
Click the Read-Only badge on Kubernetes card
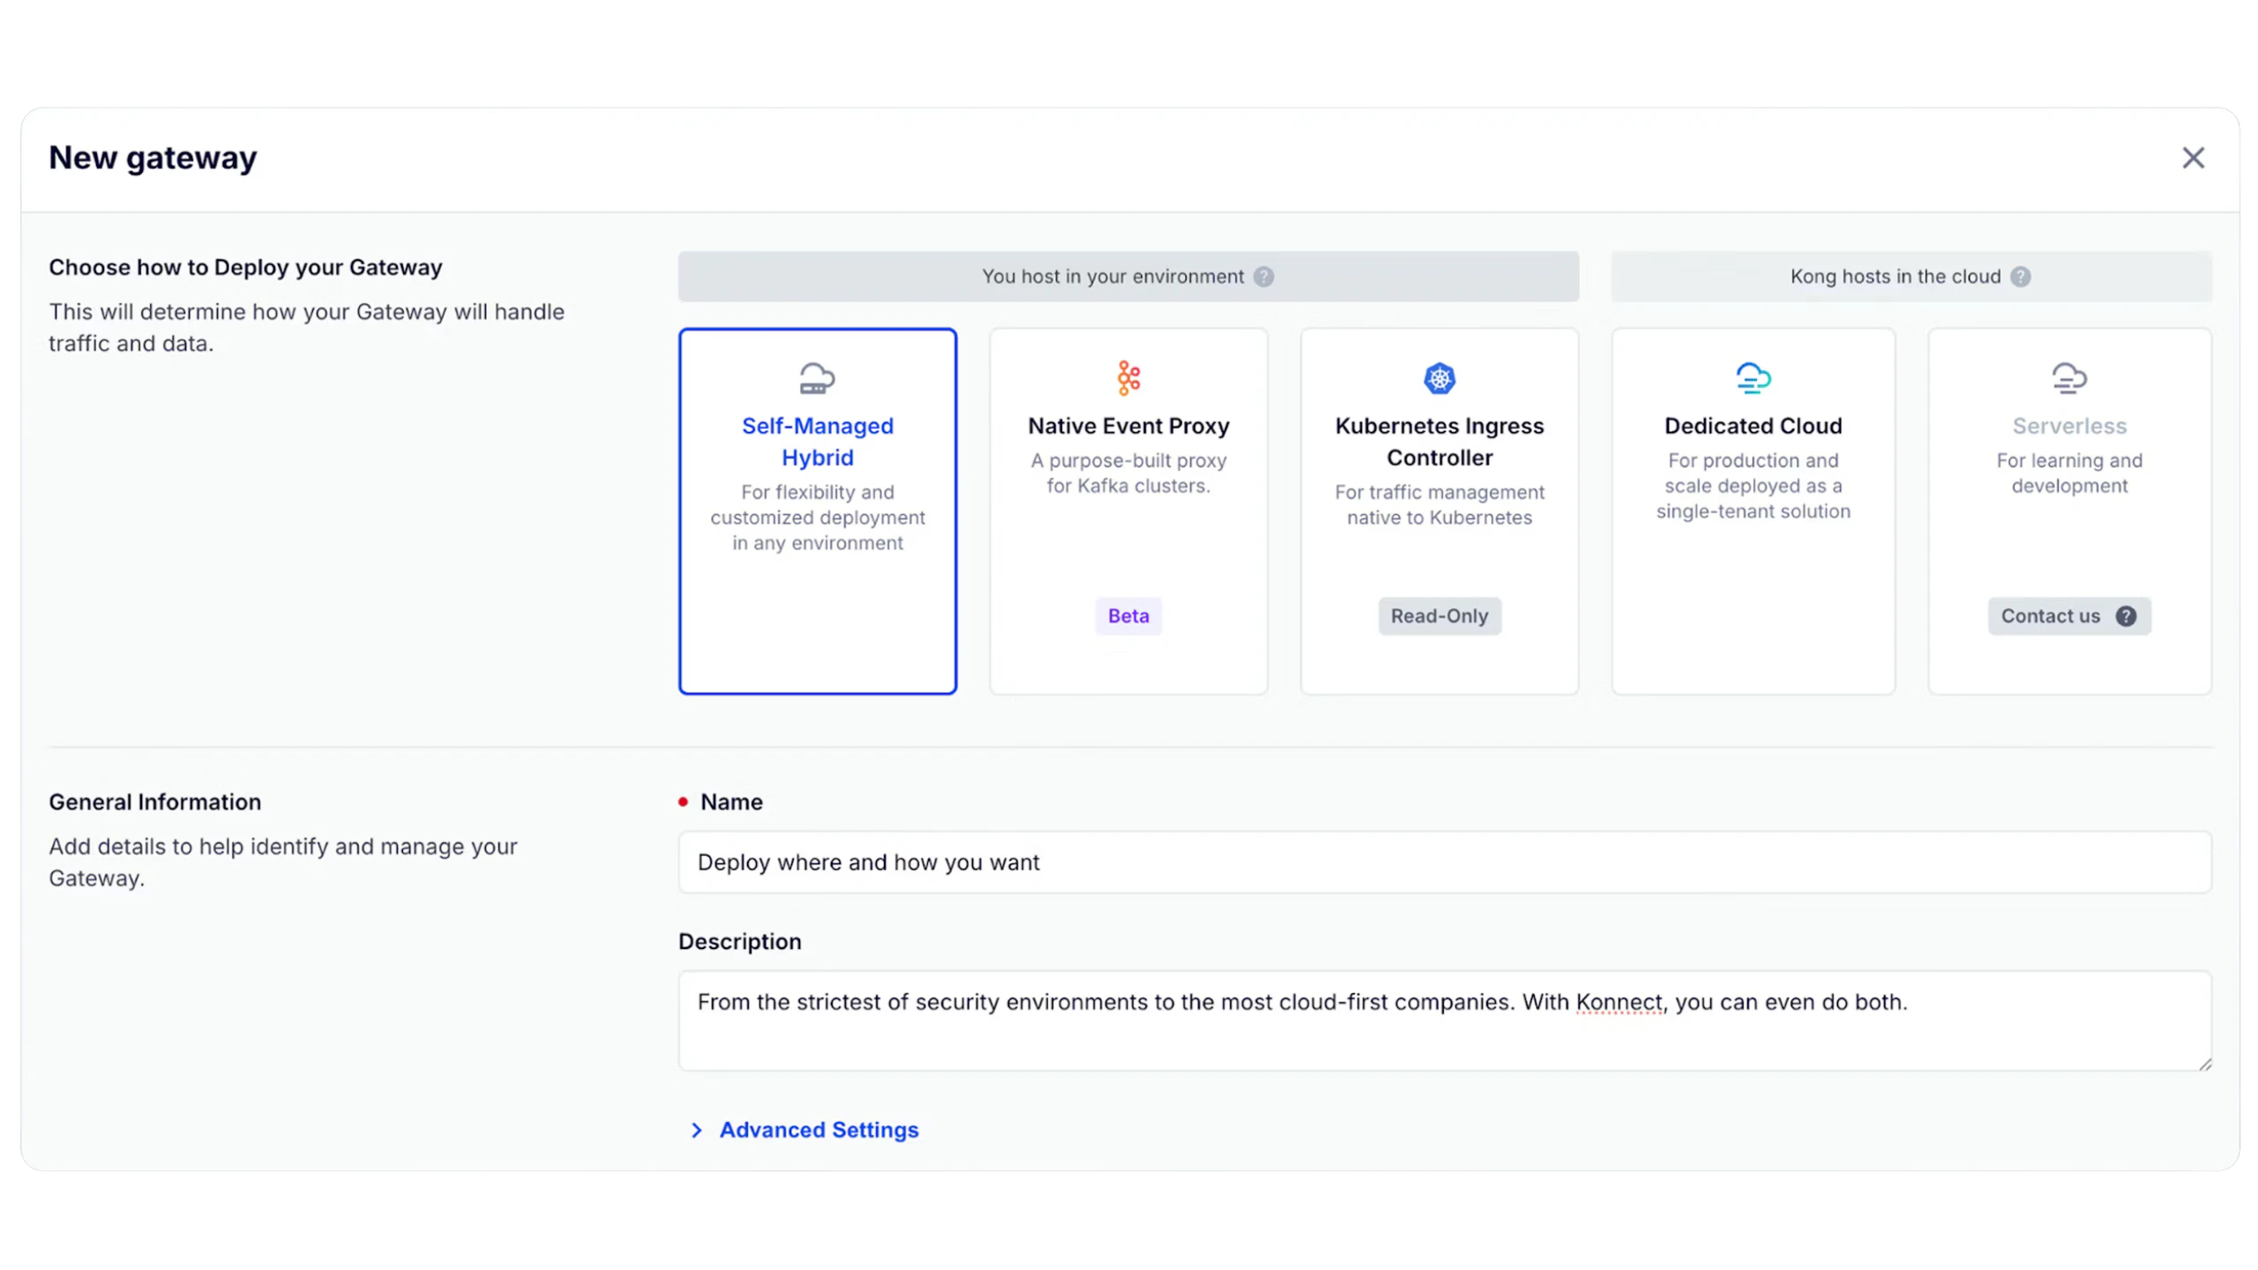(1439, 616)
